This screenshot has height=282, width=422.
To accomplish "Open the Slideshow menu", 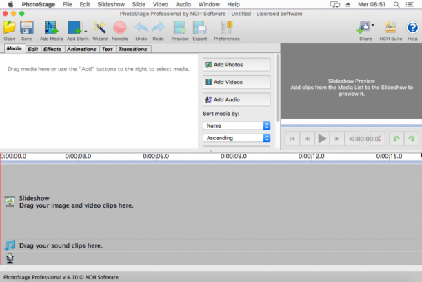I will coord(111,4).
